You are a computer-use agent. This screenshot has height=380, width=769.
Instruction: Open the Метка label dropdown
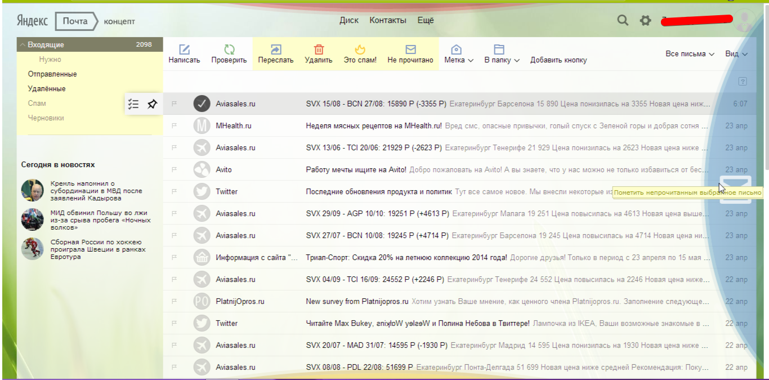459,53
